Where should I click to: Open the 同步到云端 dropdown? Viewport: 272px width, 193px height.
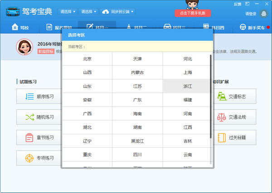click(x=117, y=12)
